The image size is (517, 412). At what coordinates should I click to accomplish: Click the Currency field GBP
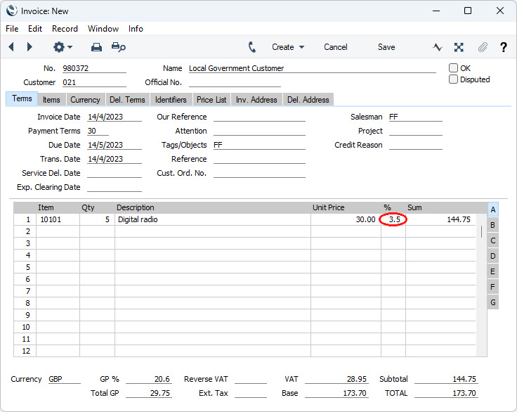click(x=65, y=379)
